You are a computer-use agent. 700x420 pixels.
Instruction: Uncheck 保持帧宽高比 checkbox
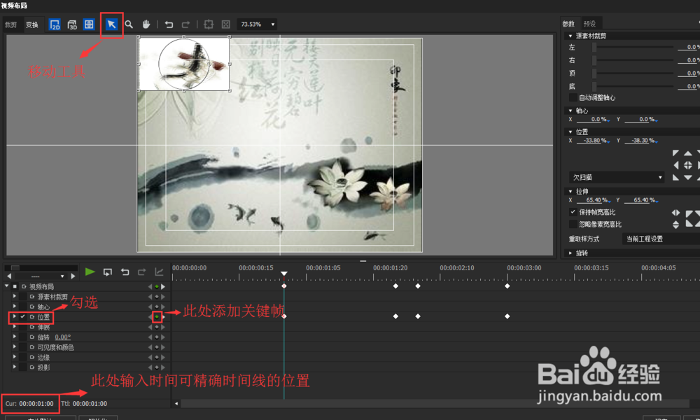[x=573, y=212]
